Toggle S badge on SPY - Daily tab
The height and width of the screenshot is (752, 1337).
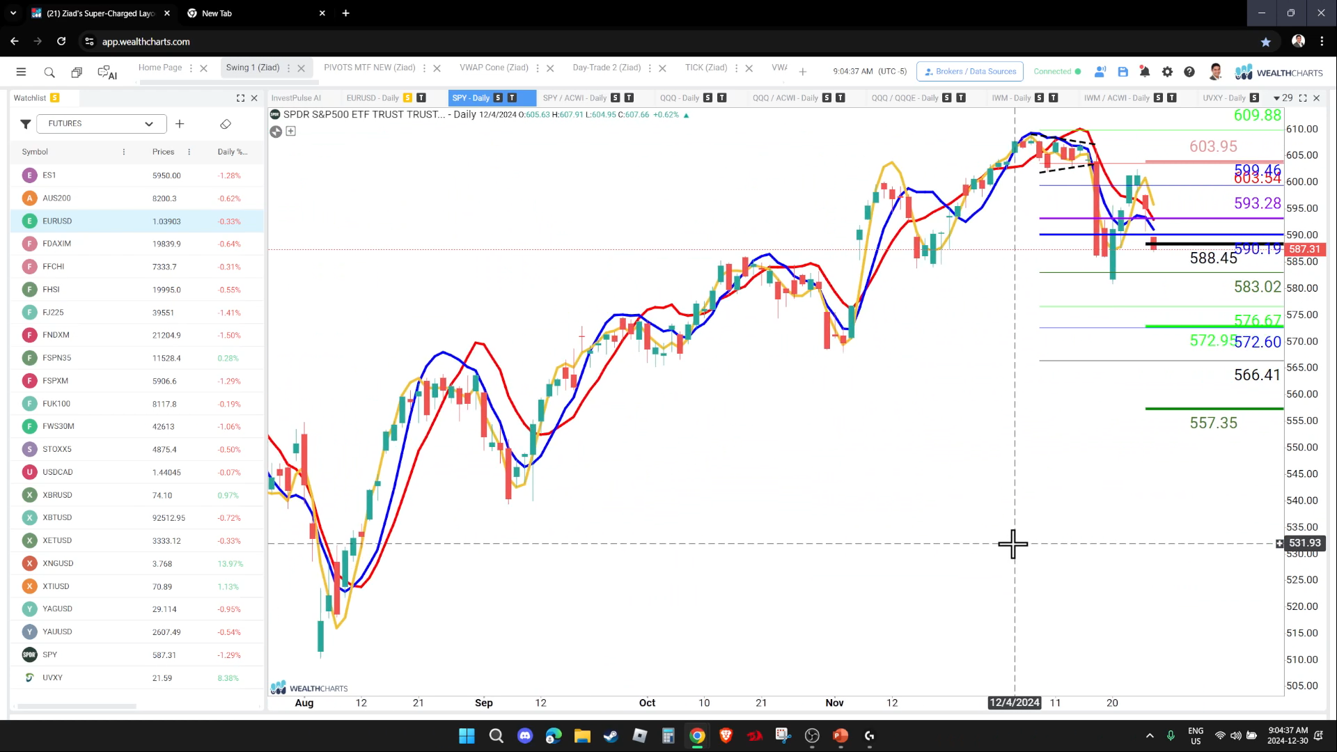click(498, 98)
